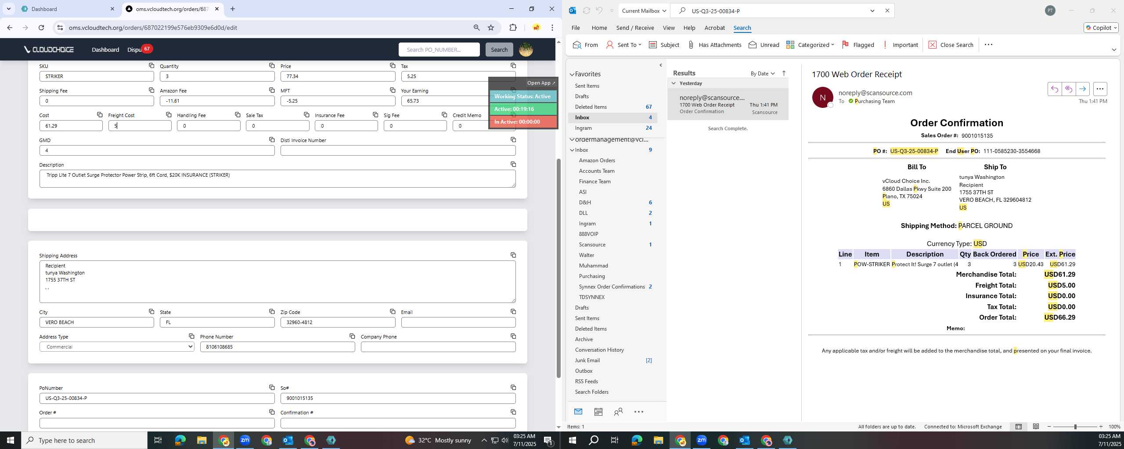1124x449 pixels.
Task: Filter search by Important messages
Action: click(900, 45)
